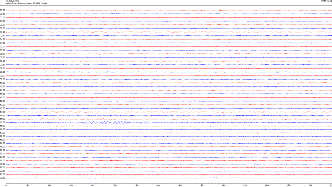Viewport: 332px width, 187px height.
Task: Click the 14:00 time label
Action: (2, 112)
